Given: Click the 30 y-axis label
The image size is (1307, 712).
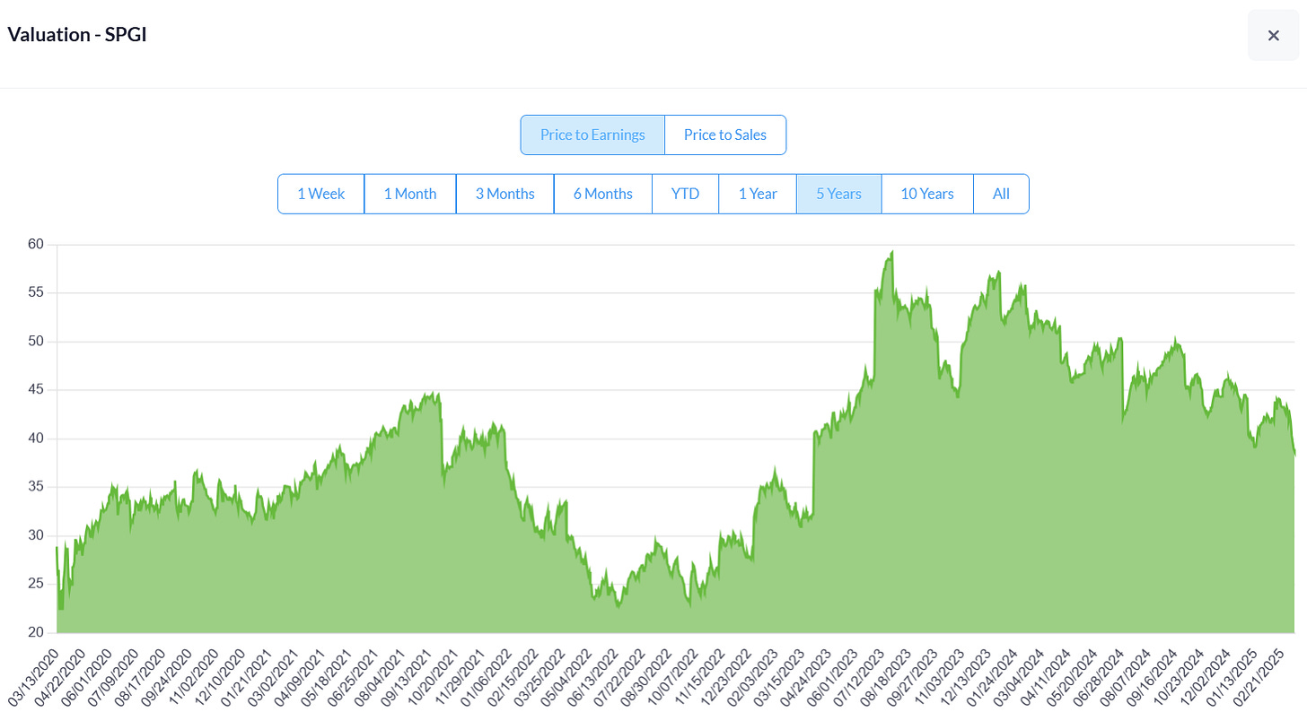Looking at the screenshot, I should (x=38, y=535).
